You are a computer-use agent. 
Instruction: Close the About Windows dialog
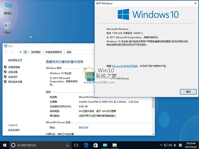click(x=196, y=3)
